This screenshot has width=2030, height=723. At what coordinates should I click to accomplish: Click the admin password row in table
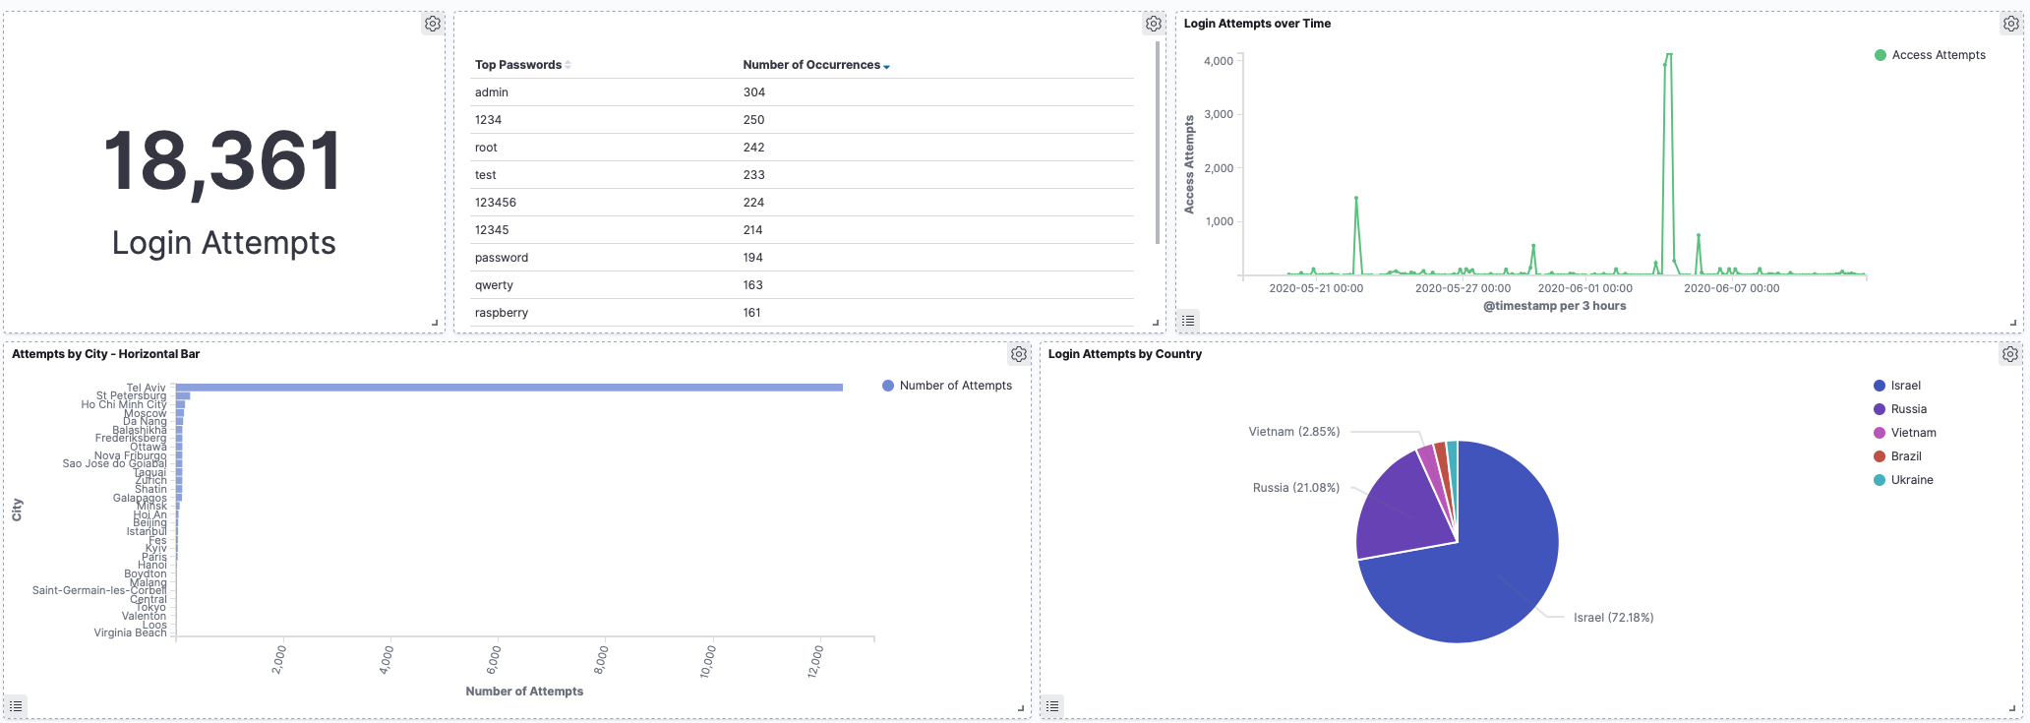click(x=492, y=92)
